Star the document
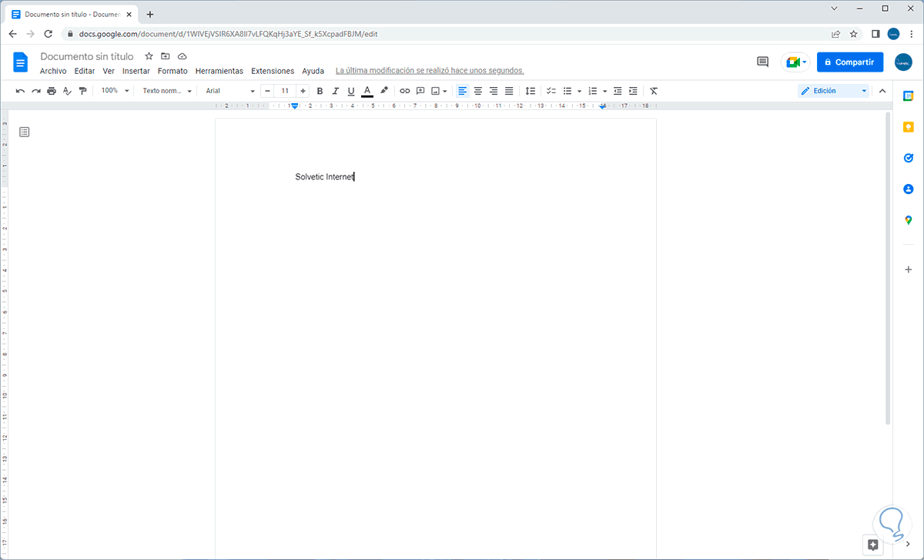This screenshot has width=924, height=560. (149, 56)
